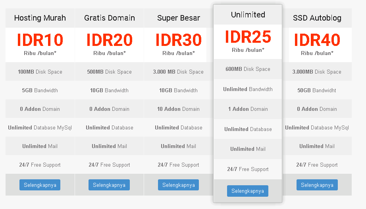Click 50GB Bandwidht text
The height and width of the screenshot is (209, 366).
(x=317, y=90)
